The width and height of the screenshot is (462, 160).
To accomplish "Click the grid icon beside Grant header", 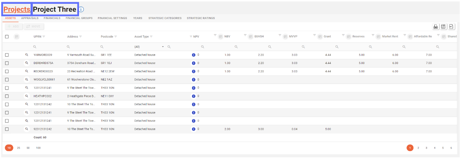I will pos(320,37).
